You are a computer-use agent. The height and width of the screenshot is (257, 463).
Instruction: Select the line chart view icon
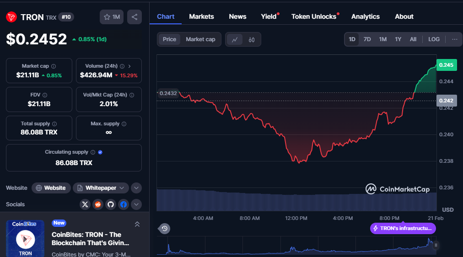[x=235, y=39]
